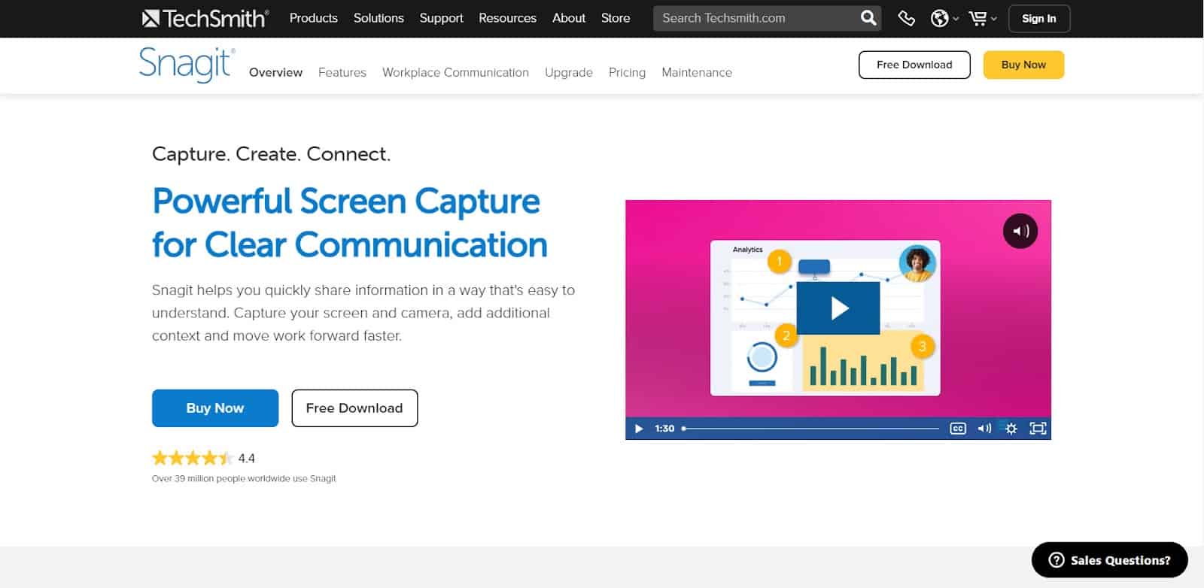Screen dimensions: 1204x588
Task: Mute audio via video control bar speaker
Action: [x=984, y=429]
